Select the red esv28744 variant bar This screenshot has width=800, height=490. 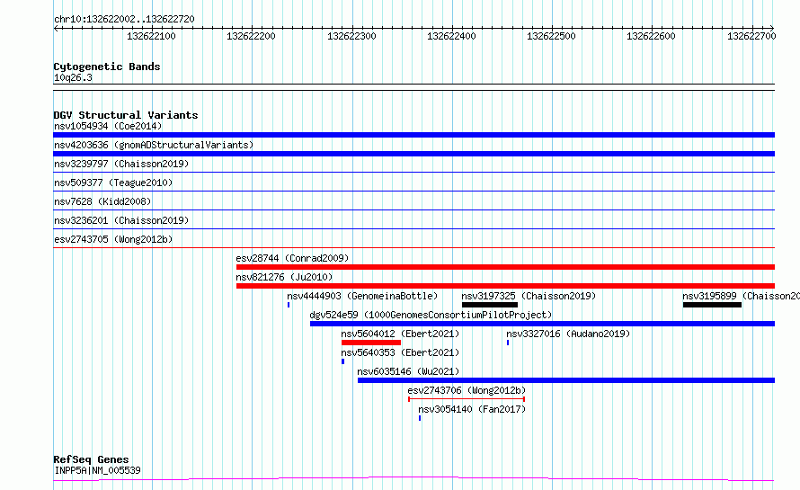505,267
